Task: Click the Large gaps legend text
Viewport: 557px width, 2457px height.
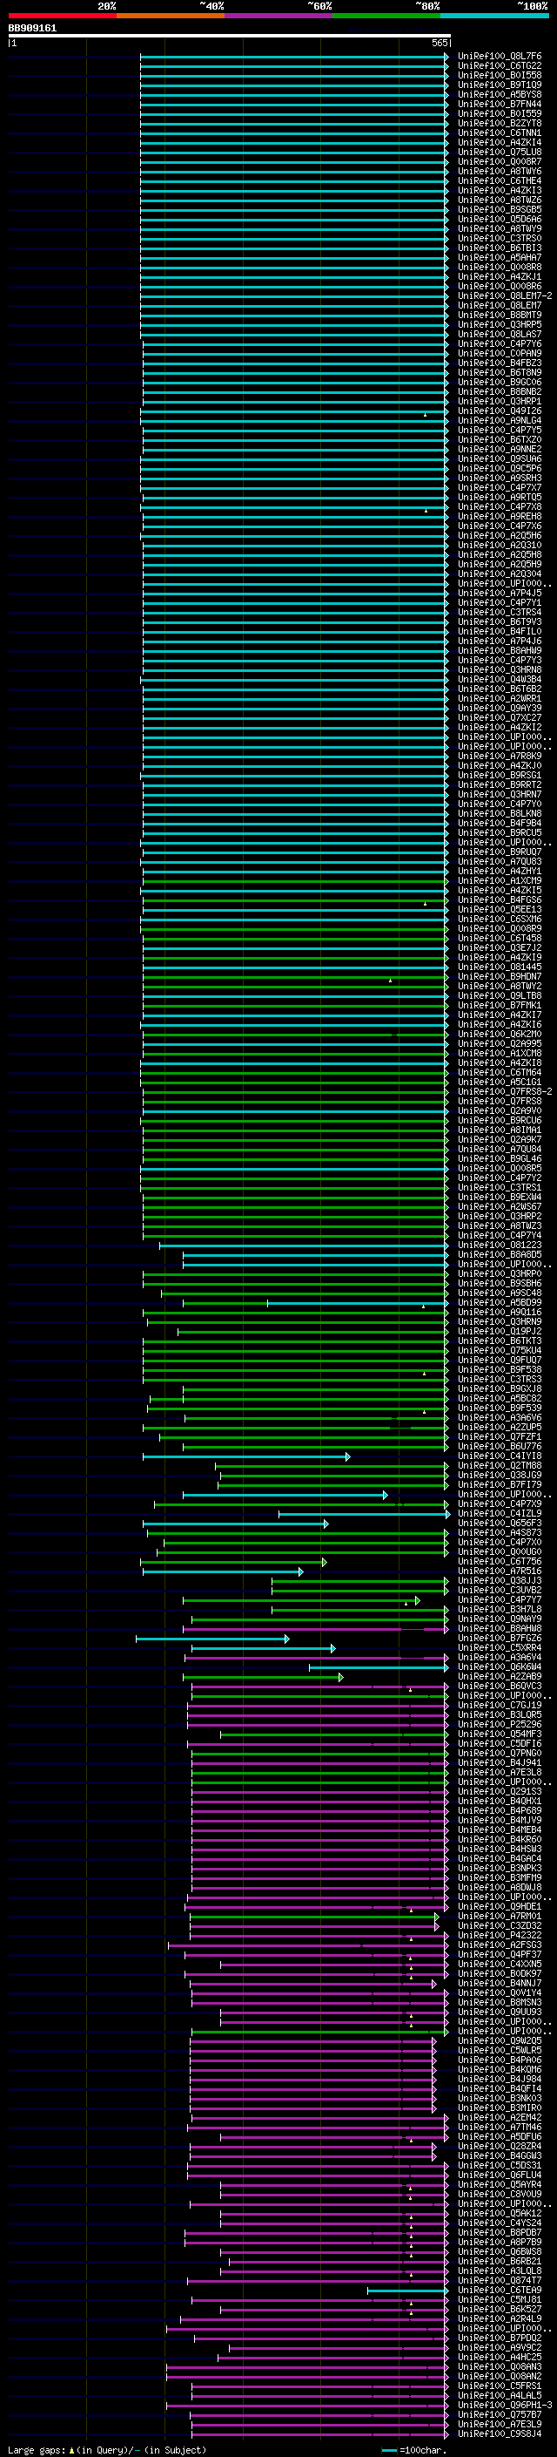Action: tap(105, 2449)
